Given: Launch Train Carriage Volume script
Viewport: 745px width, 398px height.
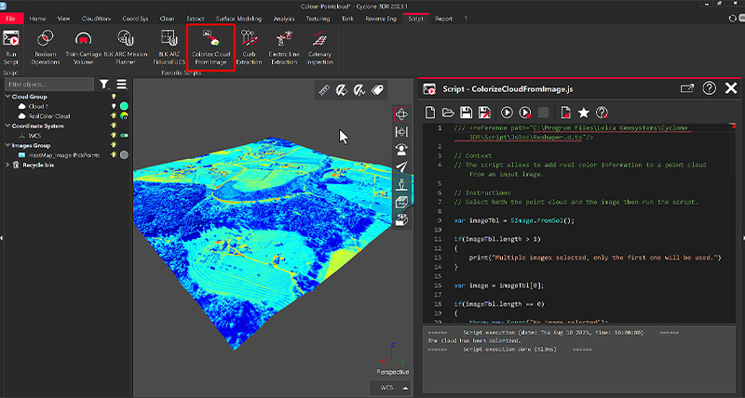Looking at the screenshot, I should click(x=83, y=47).
